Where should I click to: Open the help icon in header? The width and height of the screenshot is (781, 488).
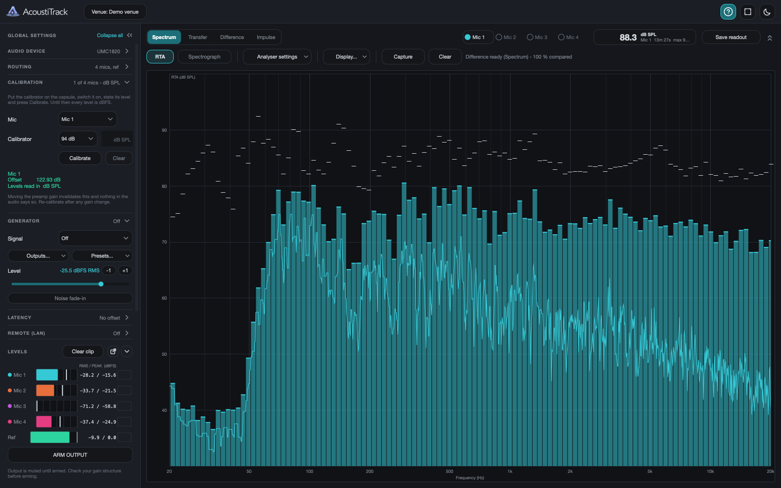pos(728,12)
